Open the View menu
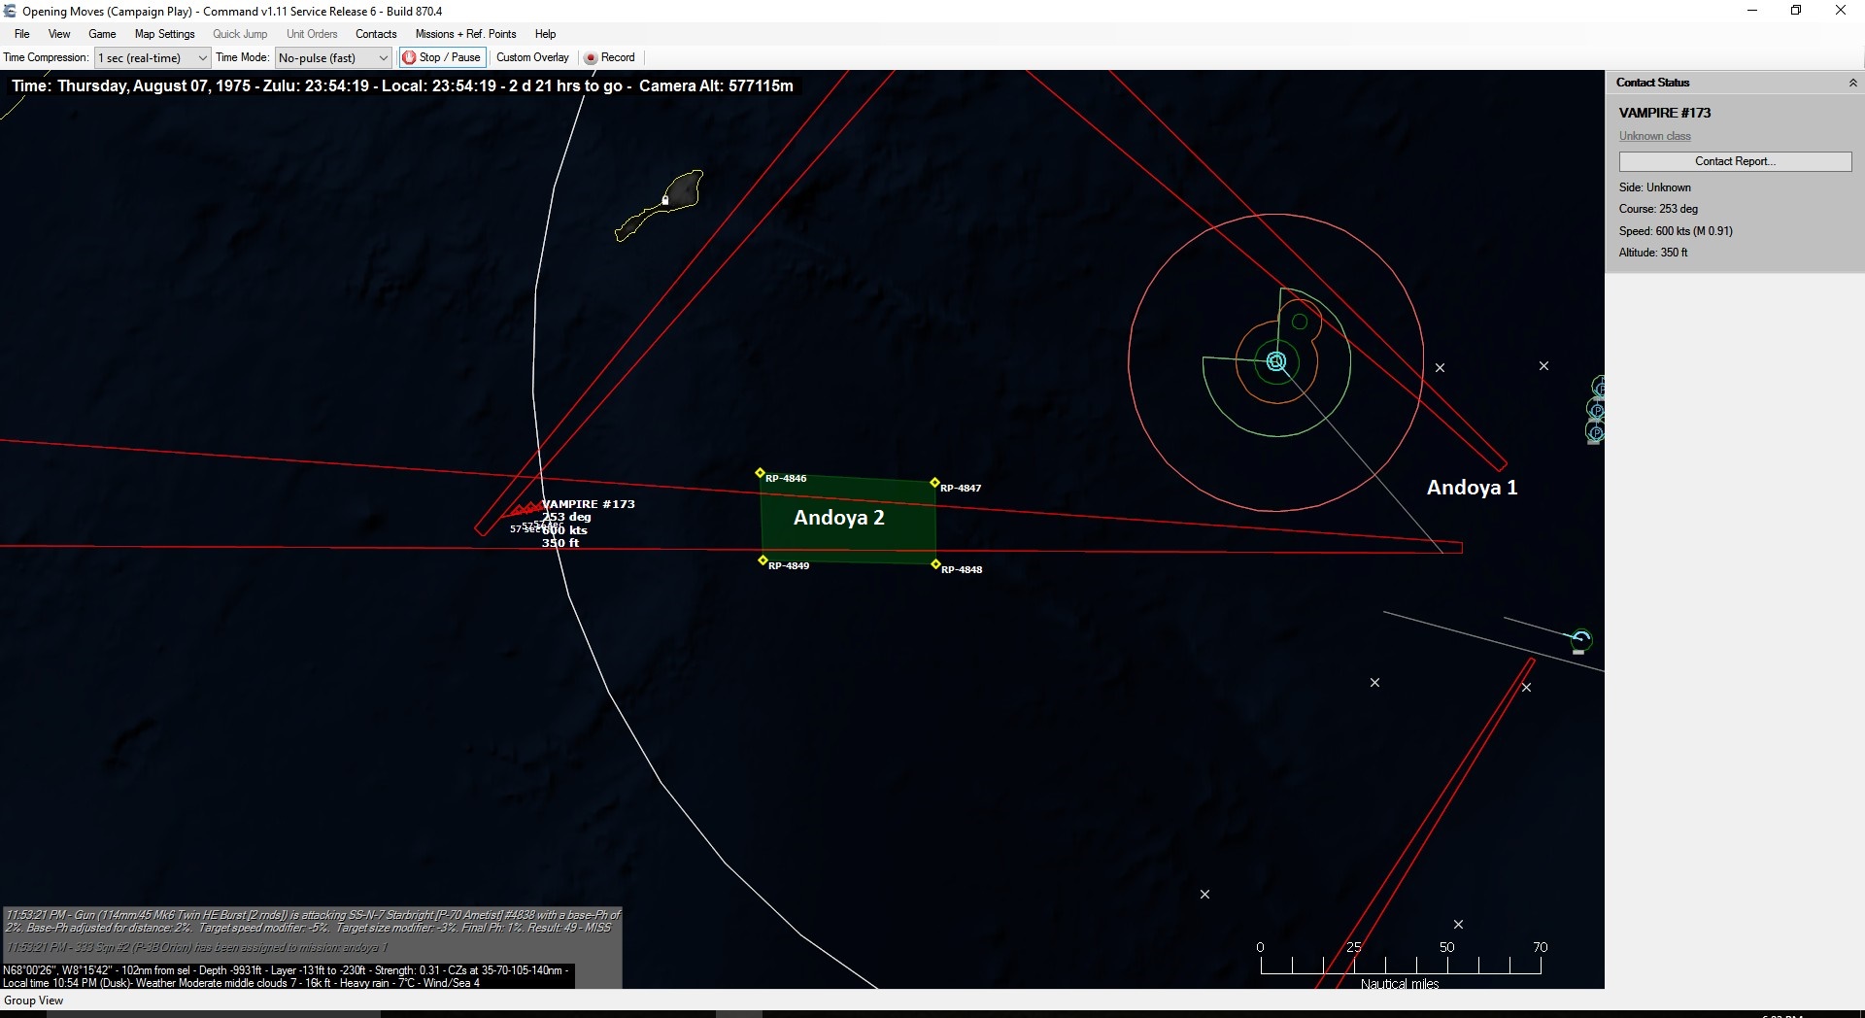The image size is (1865, 1018). click(x=59, y=33)
